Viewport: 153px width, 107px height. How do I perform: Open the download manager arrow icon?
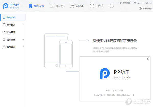(111, 6)
